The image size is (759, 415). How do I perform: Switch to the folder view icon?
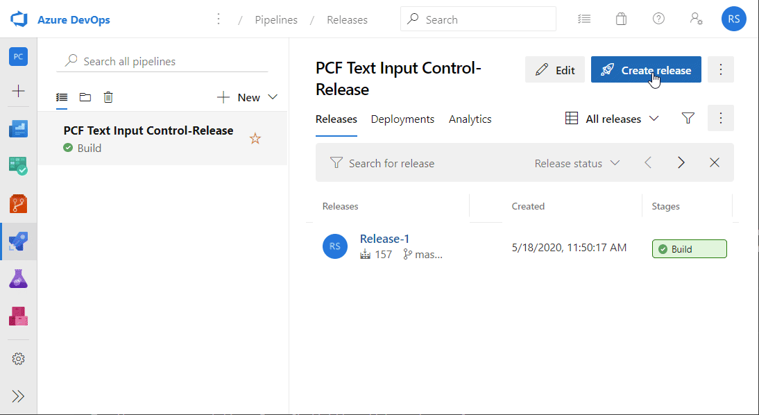tap(85, 97)
